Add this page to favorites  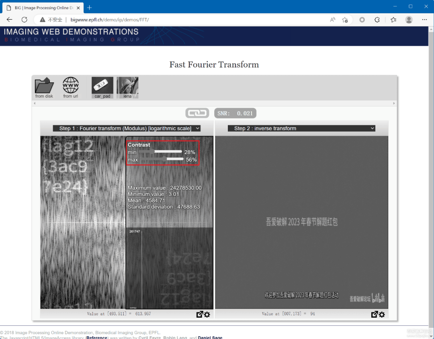345,20
